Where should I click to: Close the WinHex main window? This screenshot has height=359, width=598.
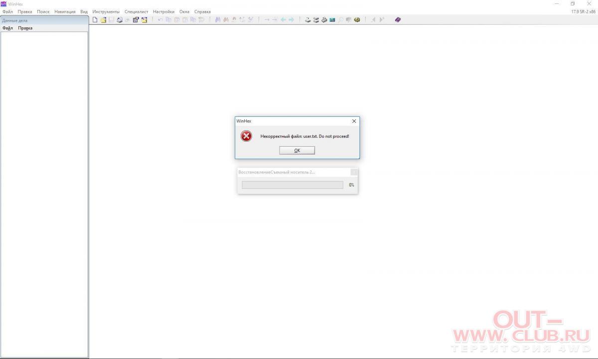coord(589,4)
